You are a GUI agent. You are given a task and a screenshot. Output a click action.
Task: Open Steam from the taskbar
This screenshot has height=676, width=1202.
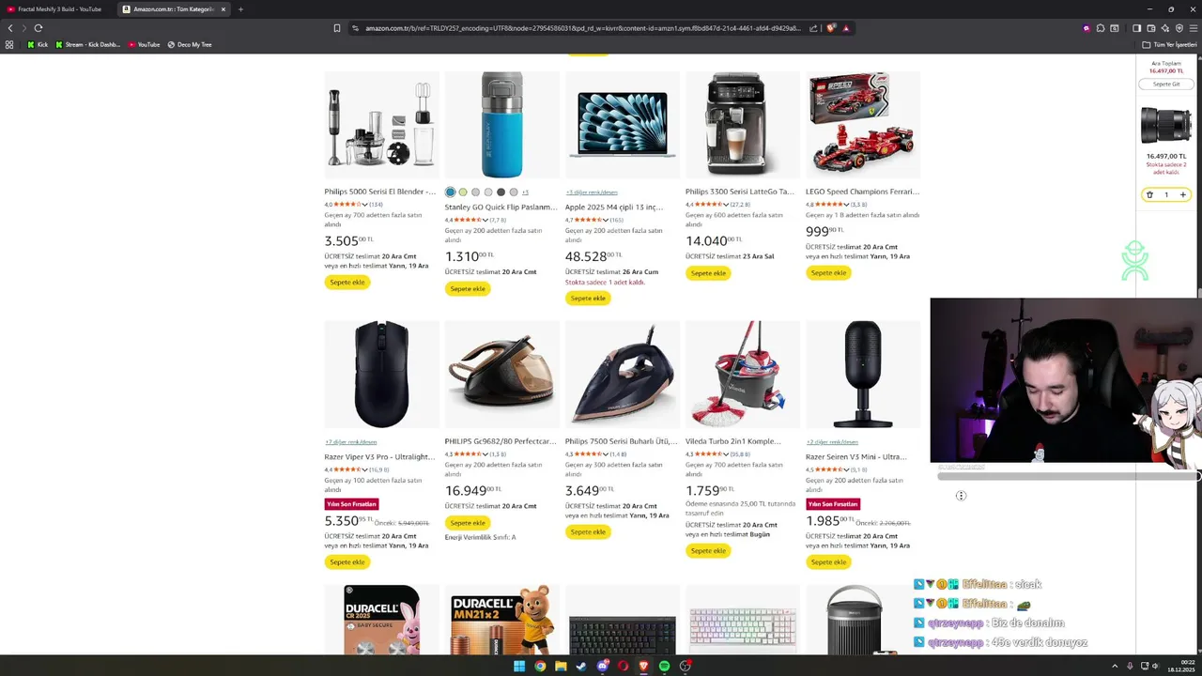pyautogui.click(x=581, y=666)
